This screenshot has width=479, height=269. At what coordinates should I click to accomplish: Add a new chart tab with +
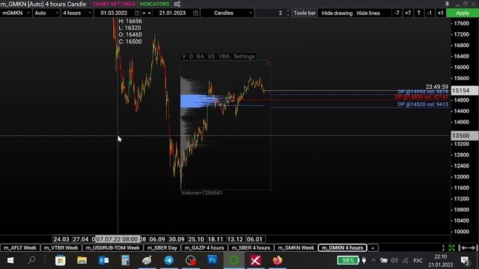coord(373,248)
